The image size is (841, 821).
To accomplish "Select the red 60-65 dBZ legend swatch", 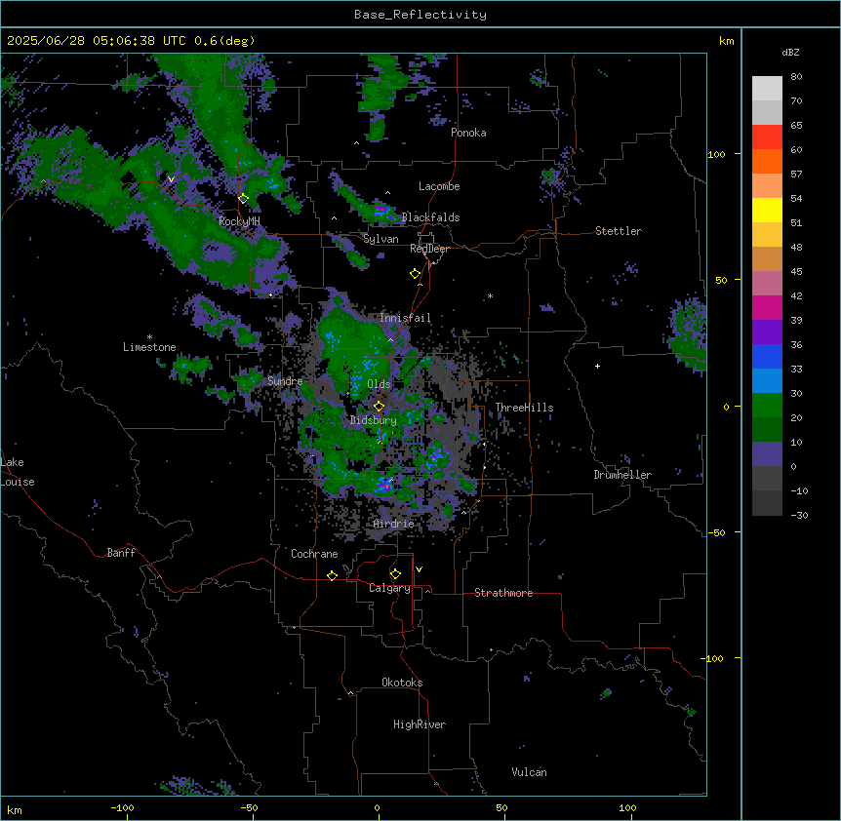I will [x=767, y=137].
